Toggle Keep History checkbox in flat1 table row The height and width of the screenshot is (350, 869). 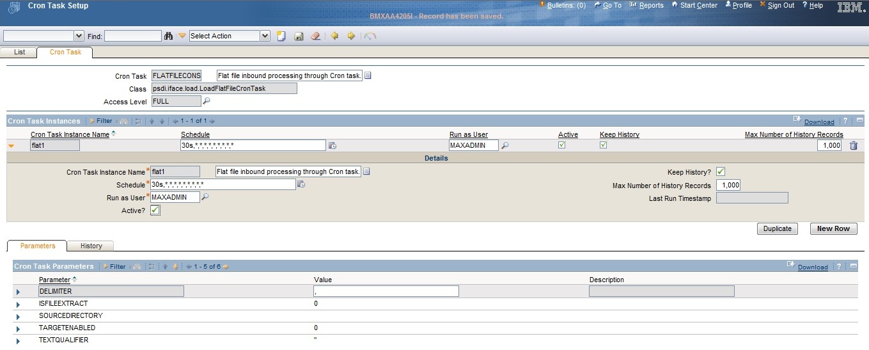603,145
